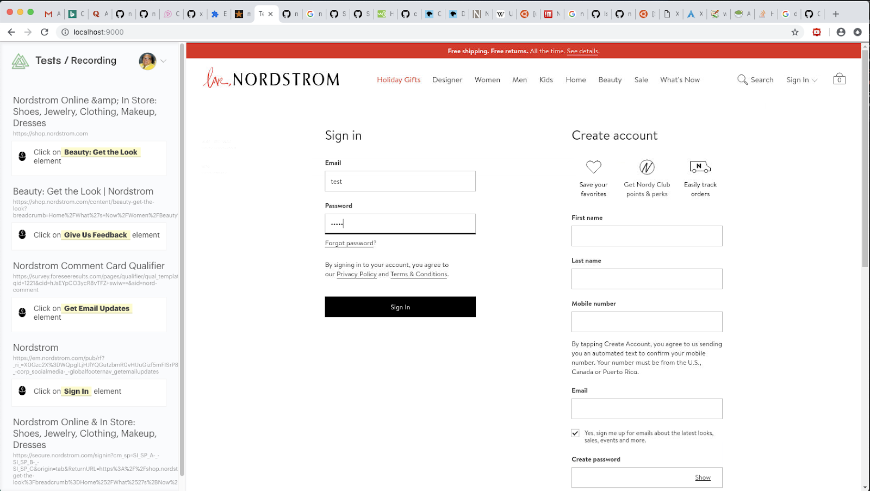
Task: Open the Women menu
Action: (487, 80)
